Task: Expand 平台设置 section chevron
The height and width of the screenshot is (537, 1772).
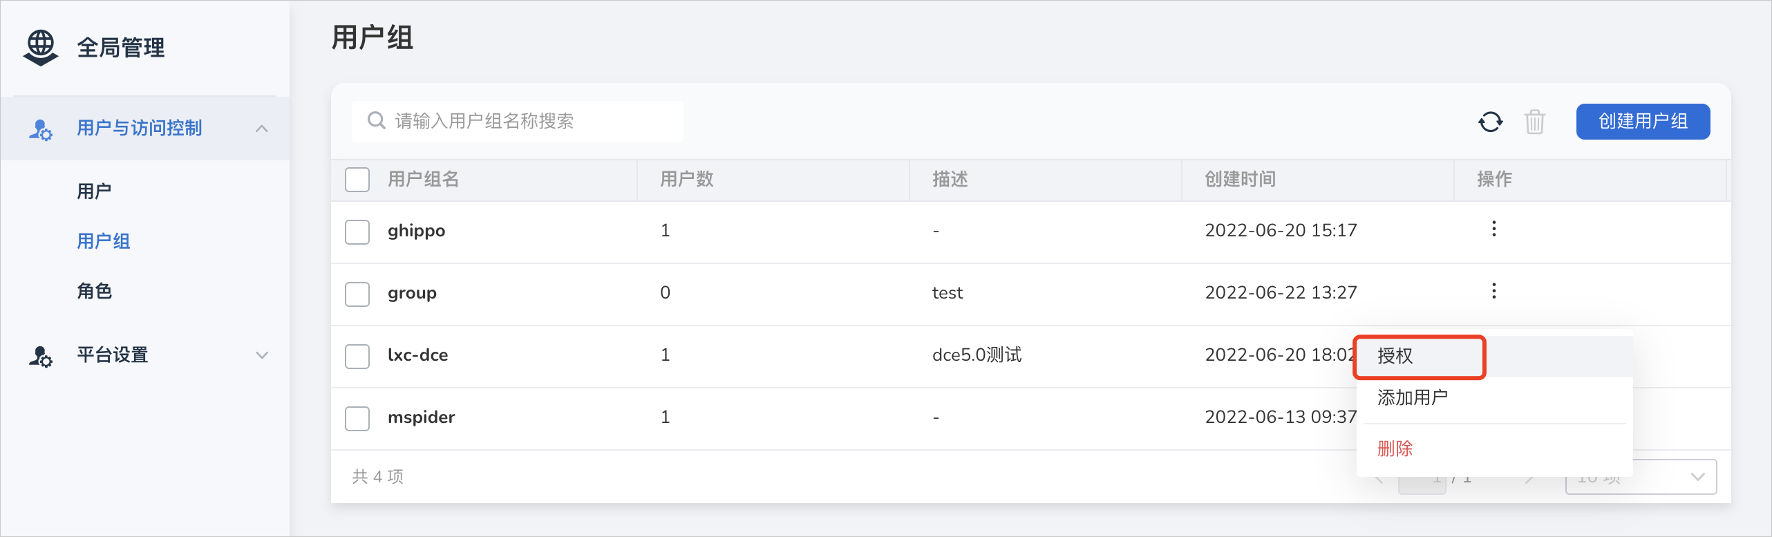Action: coord(262,355)
